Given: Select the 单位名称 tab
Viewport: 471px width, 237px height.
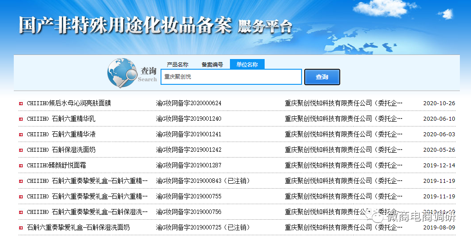Looking at the screenshot, I should click(247, 64).
